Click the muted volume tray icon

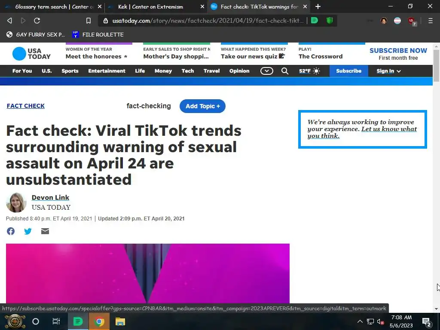(x=380, y=321)
